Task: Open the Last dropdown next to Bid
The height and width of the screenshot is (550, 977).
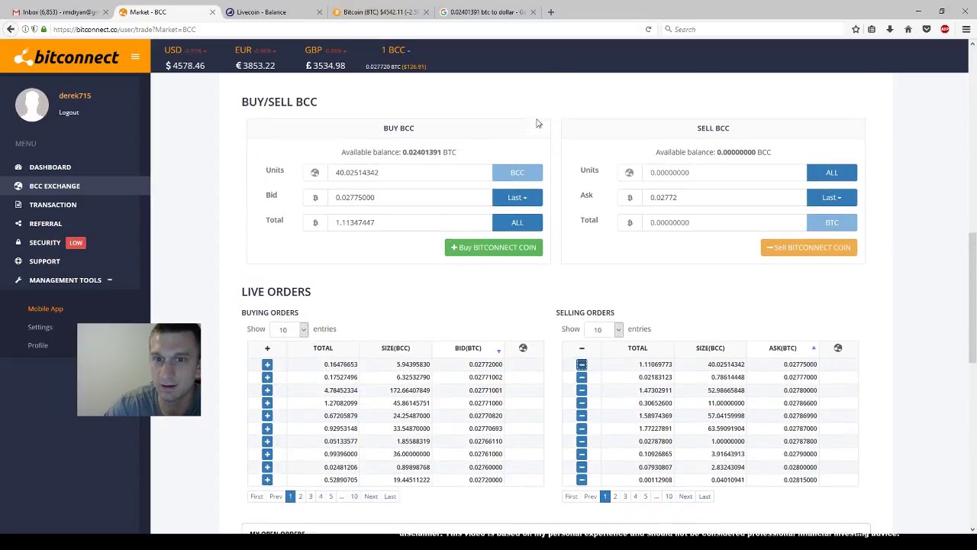Action: point(518,197)
